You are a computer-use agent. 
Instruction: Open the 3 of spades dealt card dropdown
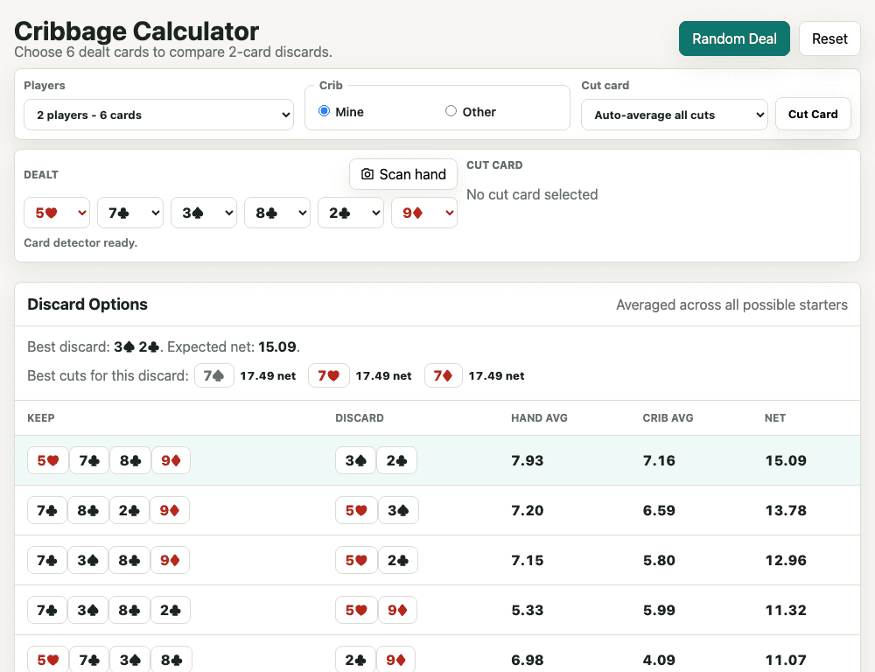pyautogui.click(x=204, y=213)
